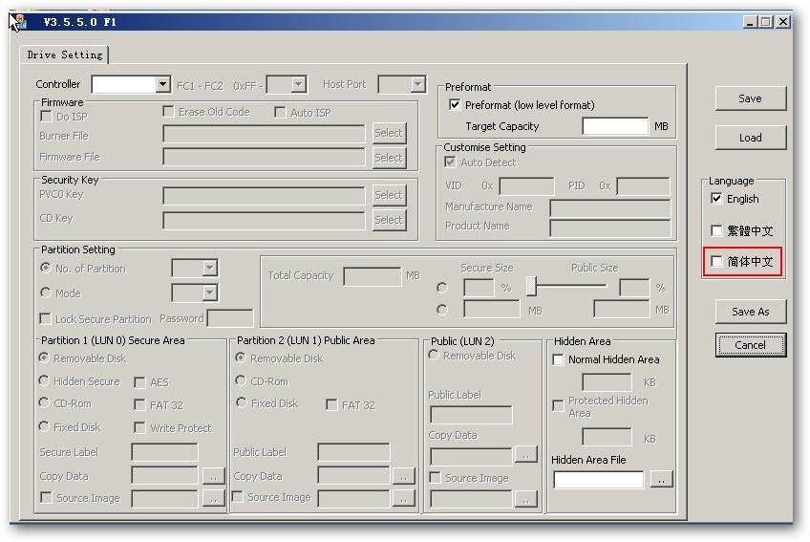Toggle Preformat (low level format) checkbox
Screen dimensions: 810x542
click(455, 104)
